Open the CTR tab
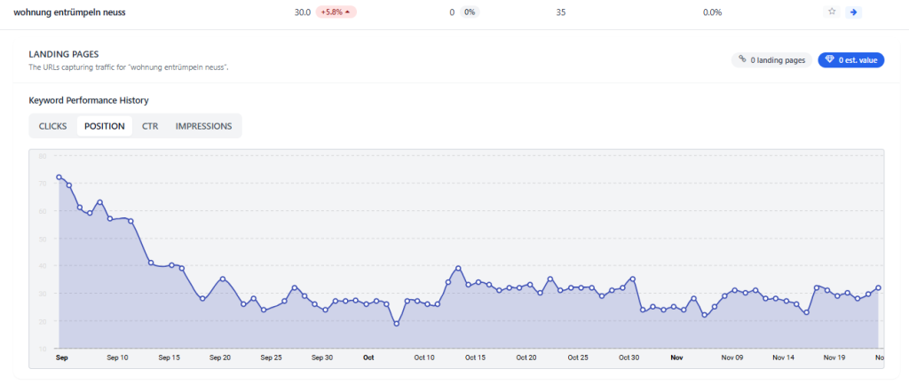Image resolution: width=909 pixels, height=385 pixels. tap(150, 126)
